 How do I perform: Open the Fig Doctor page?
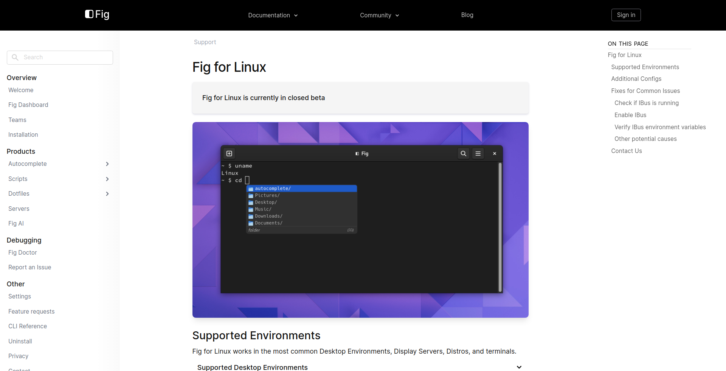23,252
